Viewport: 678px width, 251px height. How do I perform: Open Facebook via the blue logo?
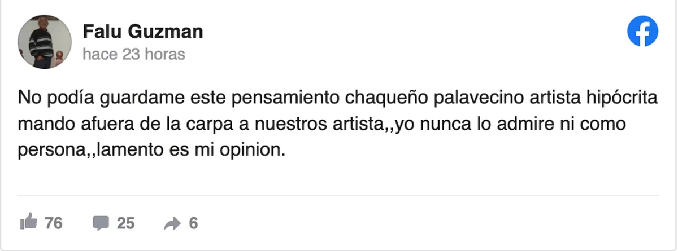tap(643, 32)
